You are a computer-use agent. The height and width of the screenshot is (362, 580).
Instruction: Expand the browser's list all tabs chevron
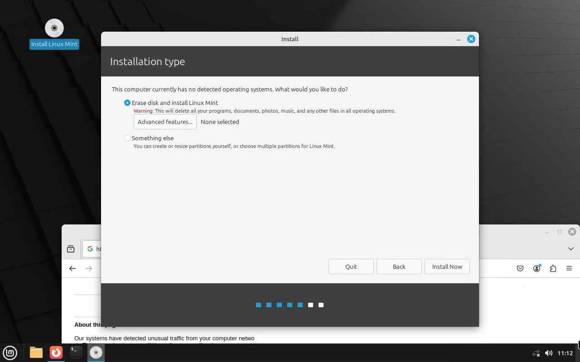pyautogui.click(x=571, y=249)
